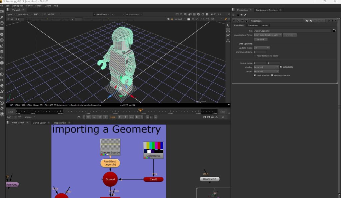341x198 pixels.
Task: Switch to the Curve Editor tab
Action: click(x=39, y=123)
